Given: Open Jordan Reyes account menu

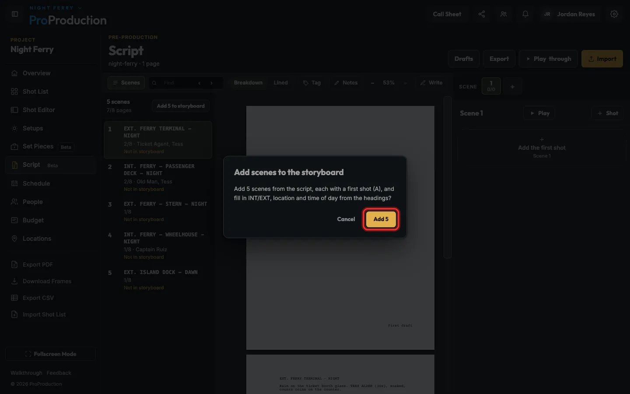Looking at the screenshot, I should coord(569,14).
